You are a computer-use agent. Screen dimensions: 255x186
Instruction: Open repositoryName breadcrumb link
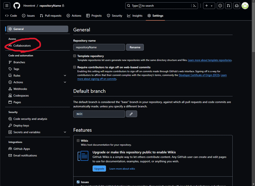pos(50,6)
